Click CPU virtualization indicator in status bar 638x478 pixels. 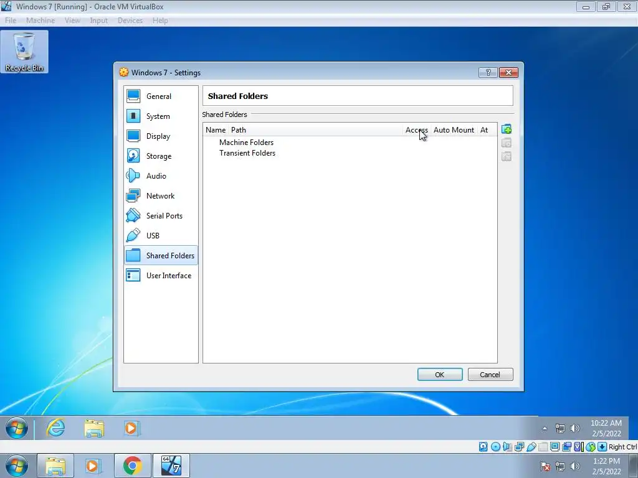click(578, 447)
